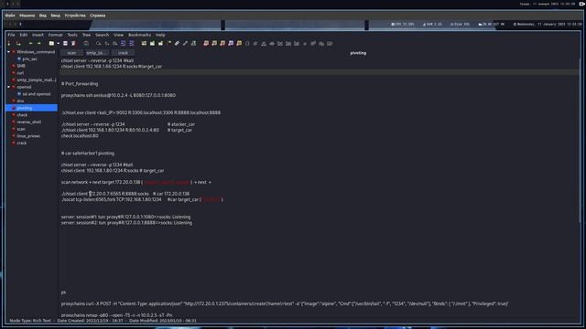Select the priv_sec subnode
Viewport: 586px width, 329px height.
[29, 58]
